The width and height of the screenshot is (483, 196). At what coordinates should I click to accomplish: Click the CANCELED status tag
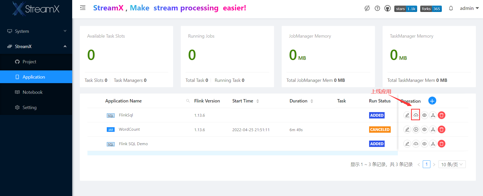tap(380, 129)
